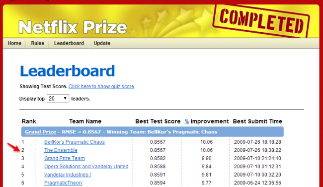Screen dimensions: 323x187
Task: Open the Display top 20 dropdown
Action: click(58, 99)
